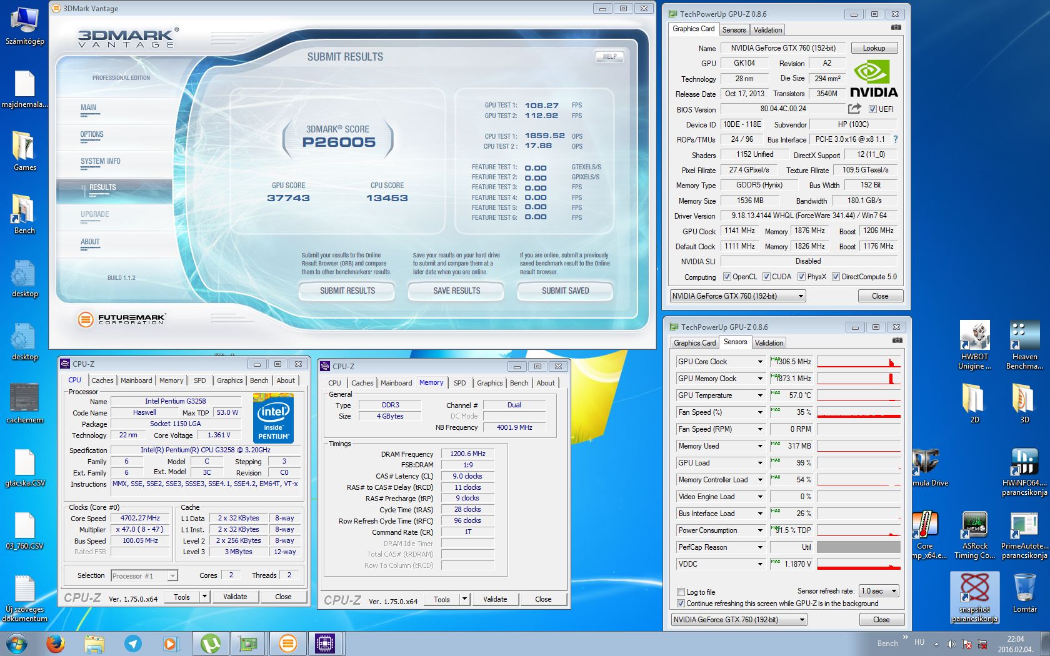Viewport: 1050px width, 656px height.
Task: Click the SUBMIT RESULTS button
Action: (347, 291)
